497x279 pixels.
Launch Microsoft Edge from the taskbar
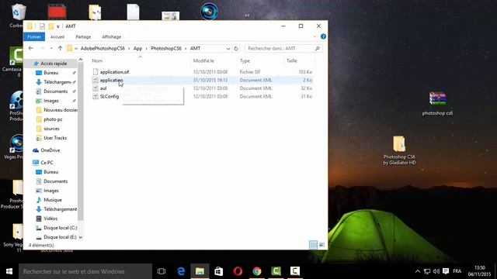point(181,271)
